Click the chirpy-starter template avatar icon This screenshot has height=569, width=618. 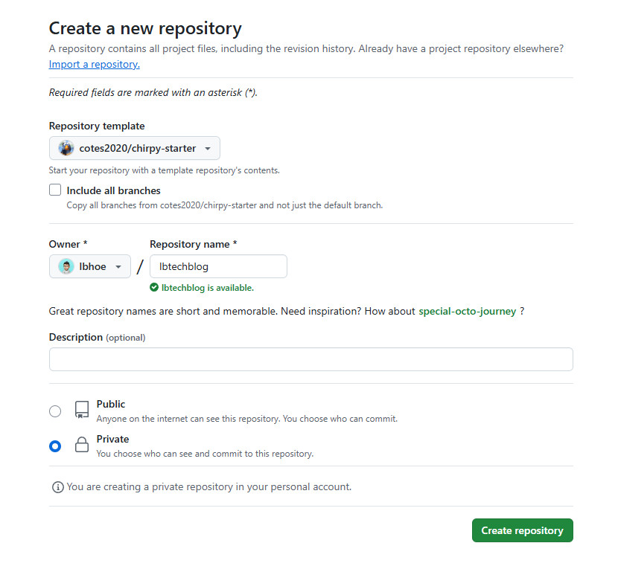tap(67, 148)
